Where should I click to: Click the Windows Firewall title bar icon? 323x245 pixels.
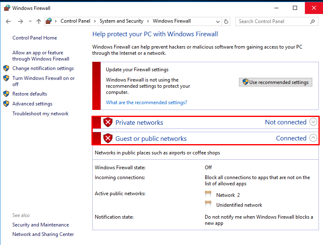(x=7, y=8)
